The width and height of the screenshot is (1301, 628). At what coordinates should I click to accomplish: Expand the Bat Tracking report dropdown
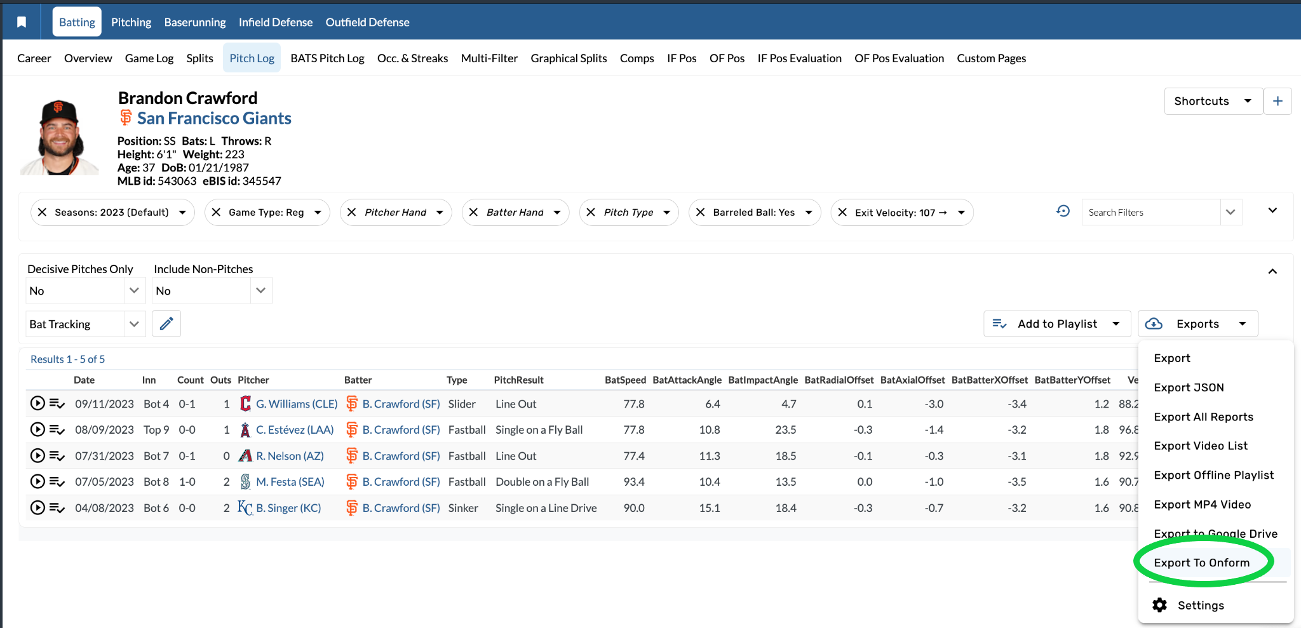click(x=134, y=324)
